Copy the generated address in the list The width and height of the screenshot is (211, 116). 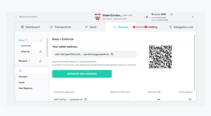pyautogui.click(x=85, y=99)
